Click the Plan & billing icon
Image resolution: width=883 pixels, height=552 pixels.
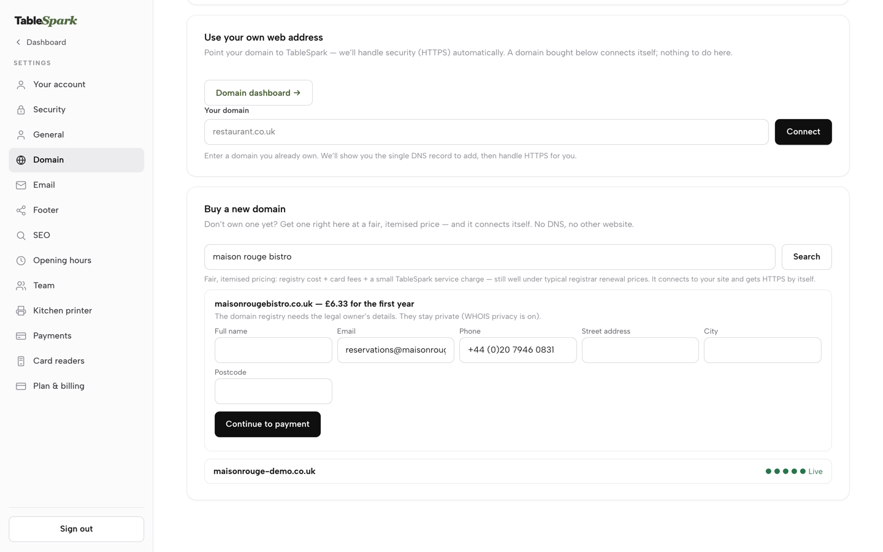pyautogui.click(x=21, y=386)
